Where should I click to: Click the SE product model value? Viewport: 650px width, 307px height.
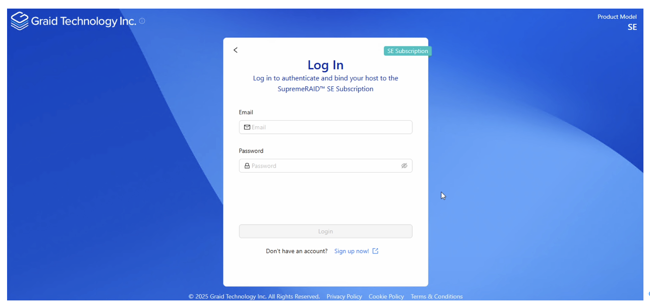(632, 27)
